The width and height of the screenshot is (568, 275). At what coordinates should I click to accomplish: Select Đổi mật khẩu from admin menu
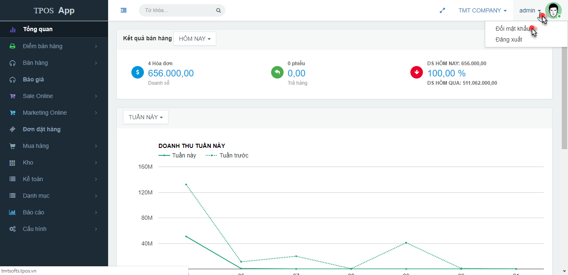[x=513, y=29]
